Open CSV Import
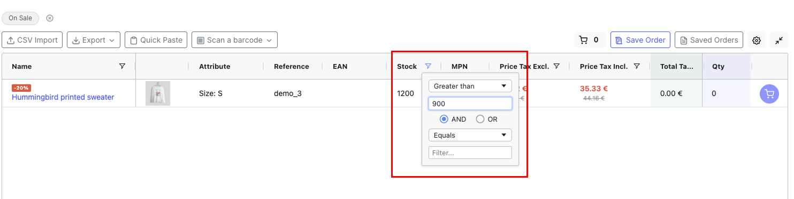This screenshot has width=794, height=199. pos(33,40)
